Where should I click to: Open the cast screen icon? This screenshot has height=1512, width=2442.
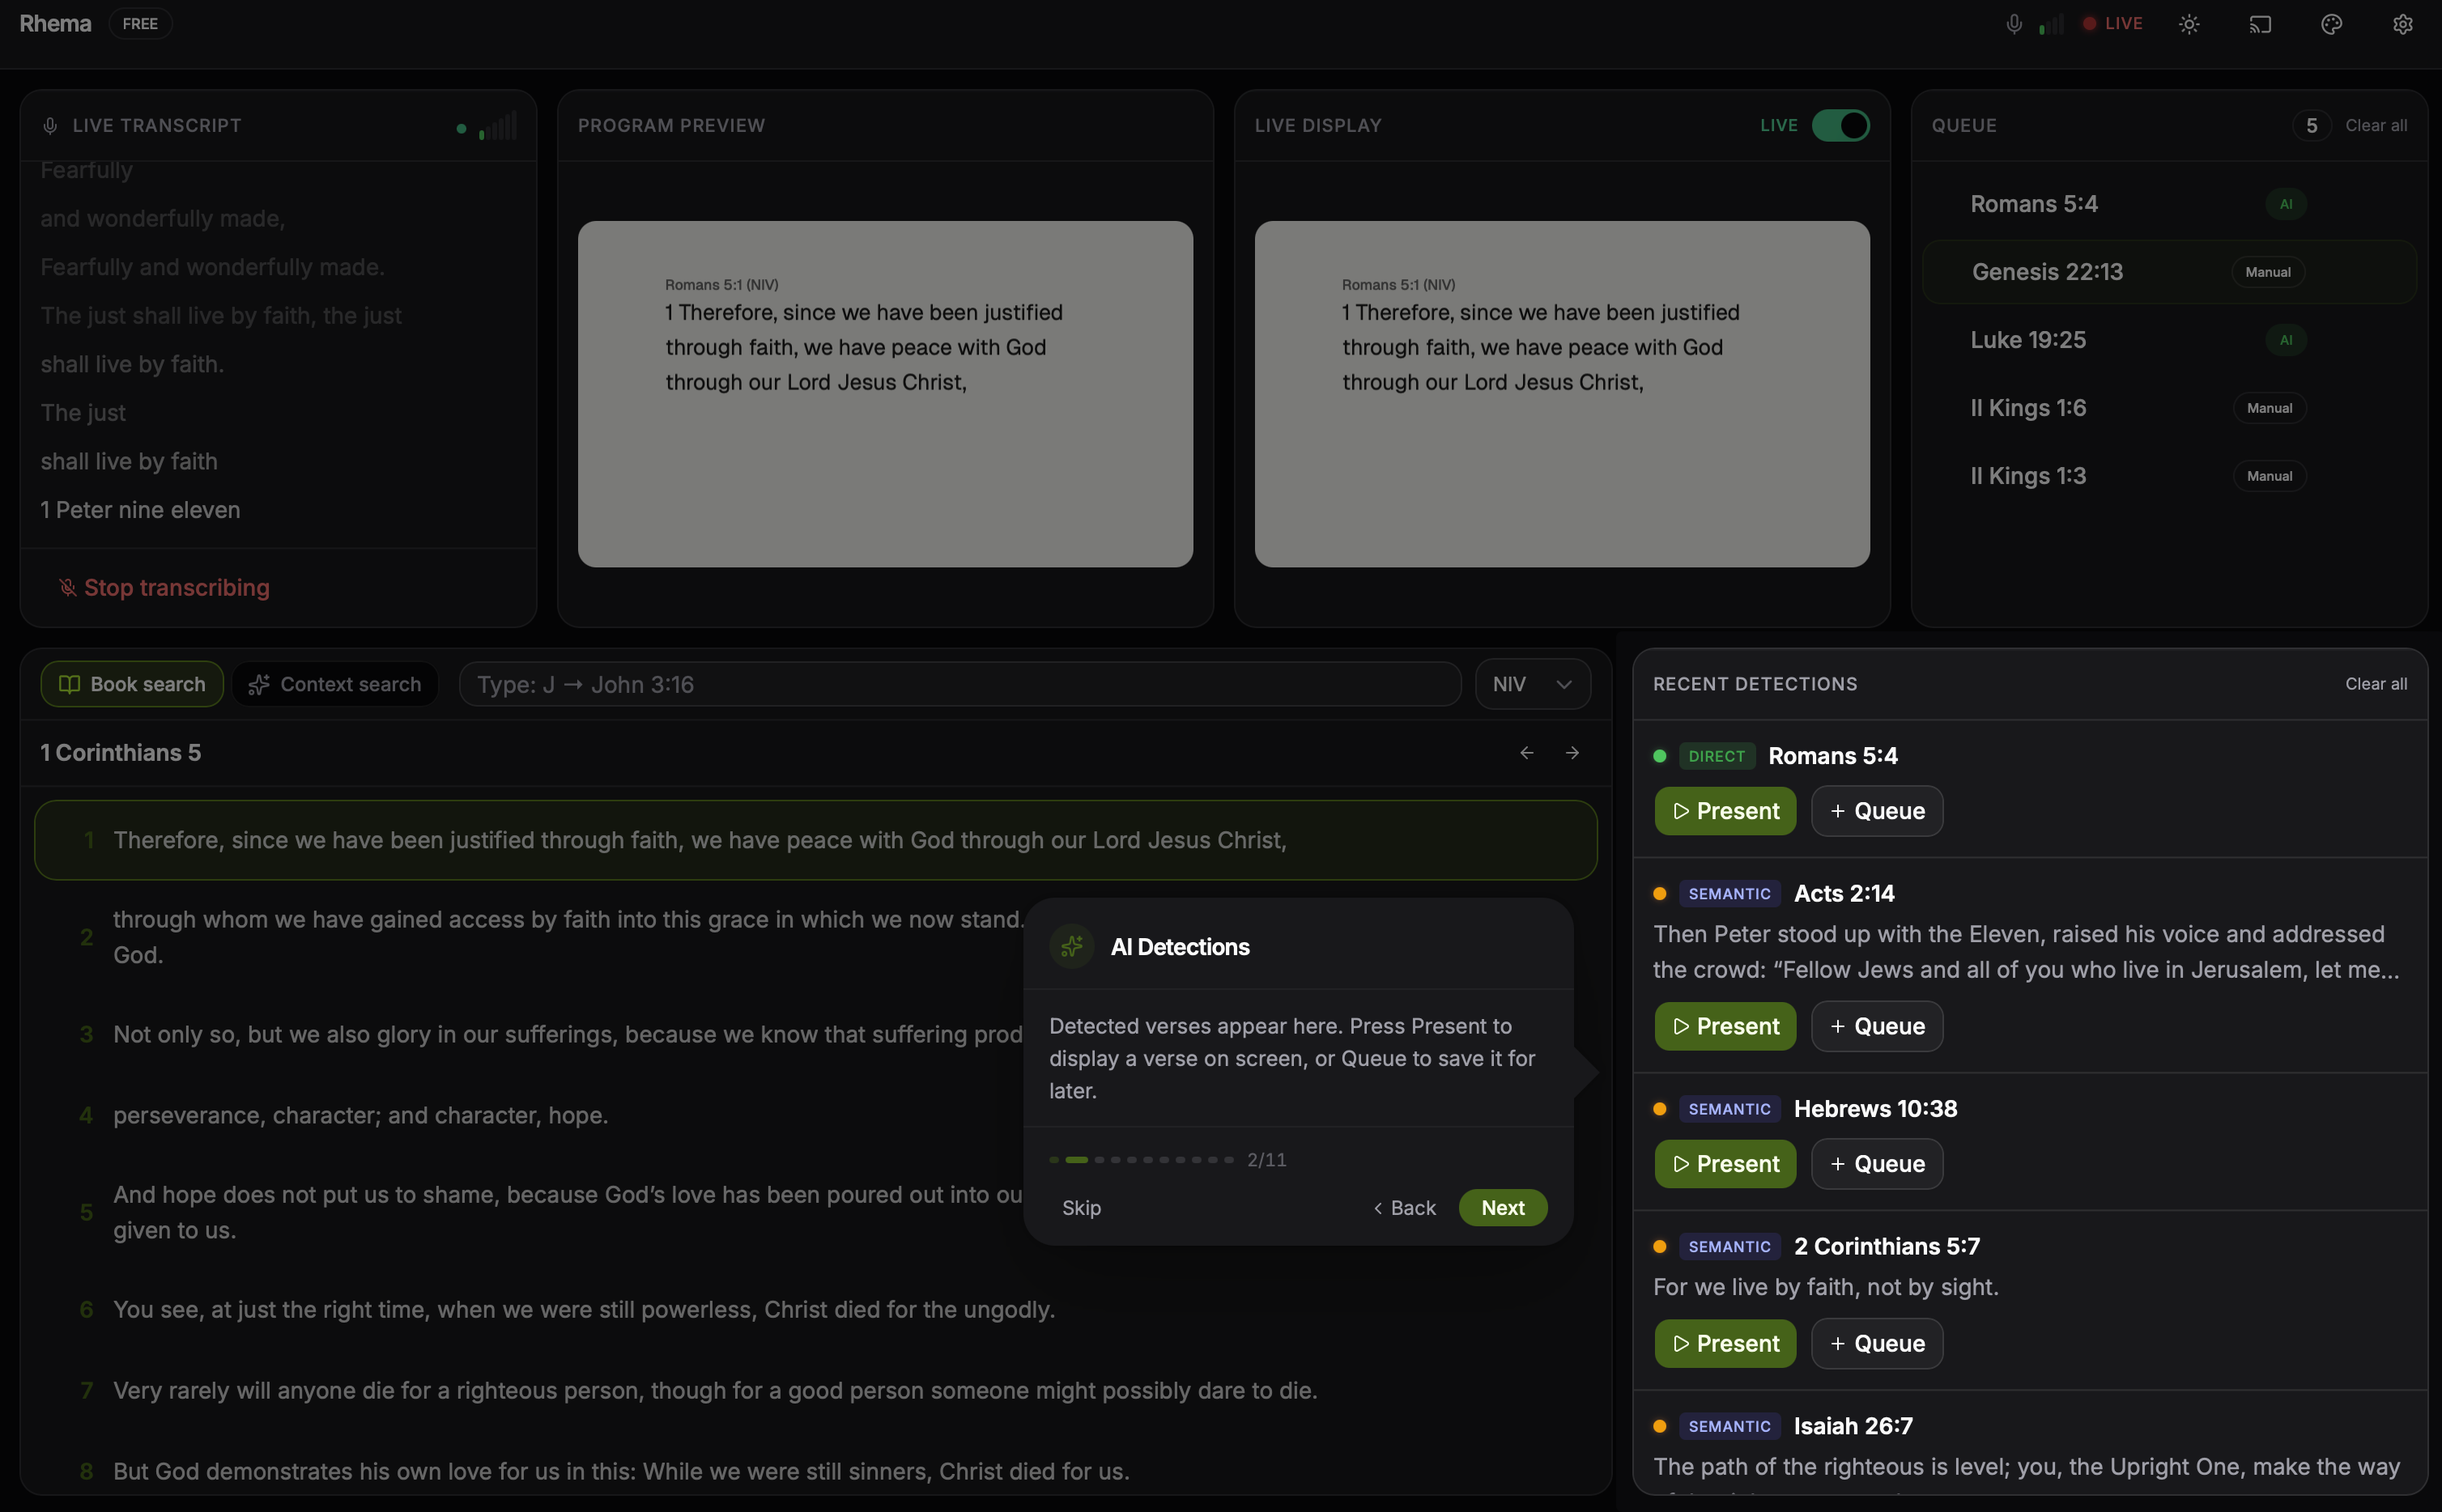pos(2260,24)
